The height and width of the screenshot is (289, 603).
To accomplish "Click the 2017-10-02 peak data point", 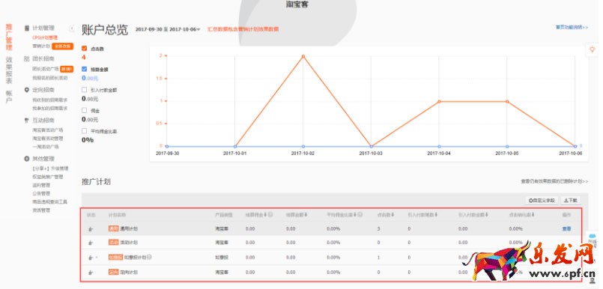I will coord(303,56).
